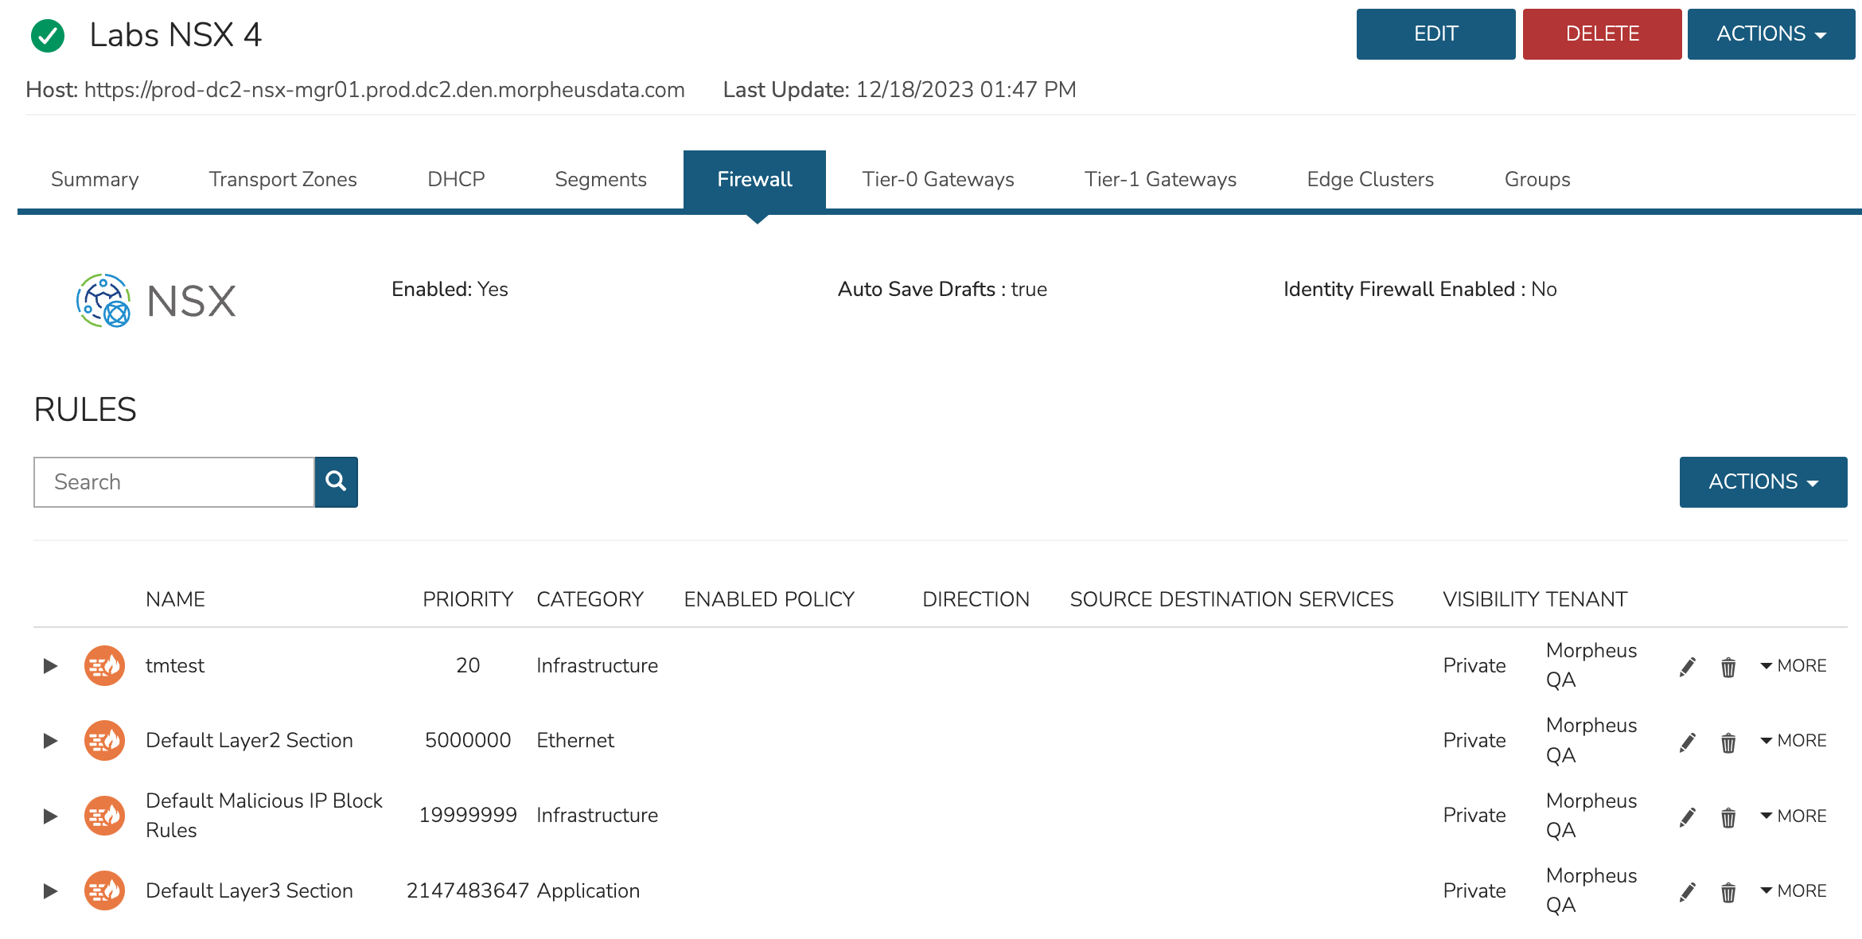Screen dimensions: 1862x939
Task: Switch to the Segments tab
Action: (600, 180)
